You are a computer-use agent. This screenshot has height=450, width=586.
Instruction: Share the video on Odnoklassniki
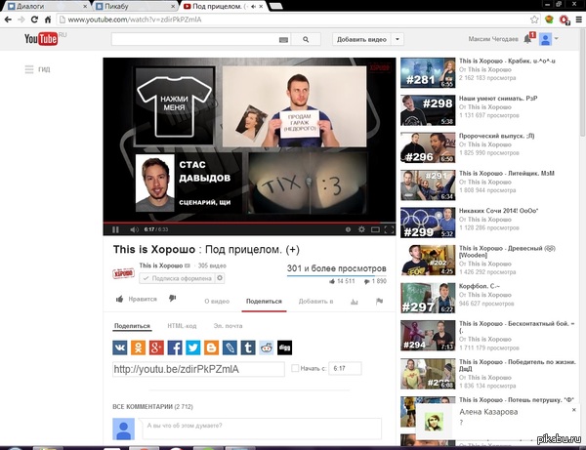(139, 347)
